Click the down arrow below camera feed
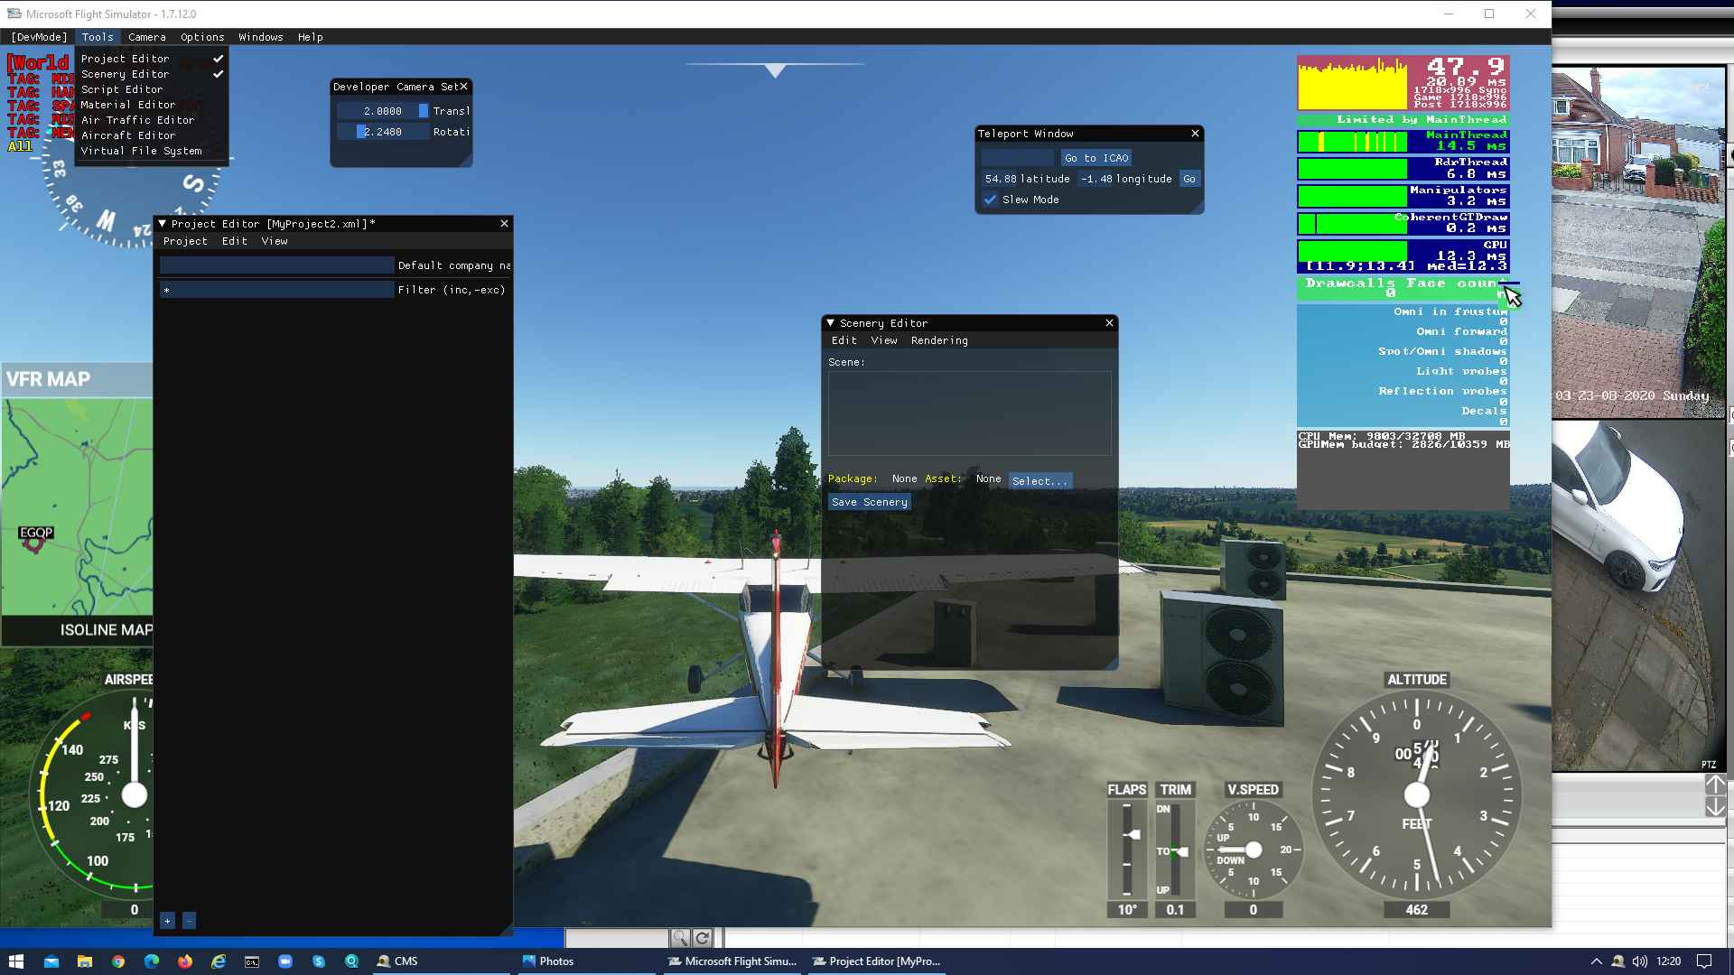This screenshot has width=1734, height=975. tap(1715, 807)
